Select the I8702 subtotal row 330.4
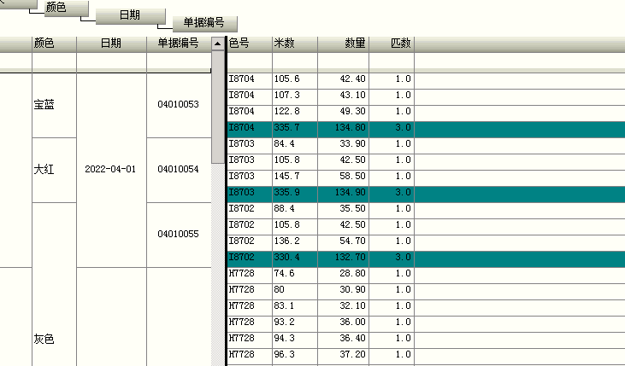 [x=426, y=258]
